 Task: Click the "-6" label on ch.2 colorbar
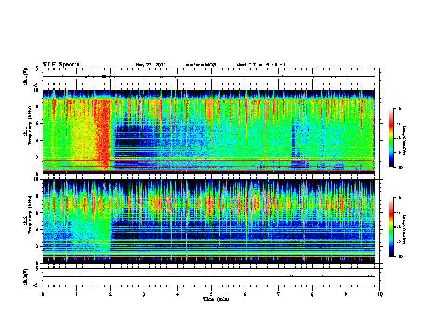tap(399, 198)
